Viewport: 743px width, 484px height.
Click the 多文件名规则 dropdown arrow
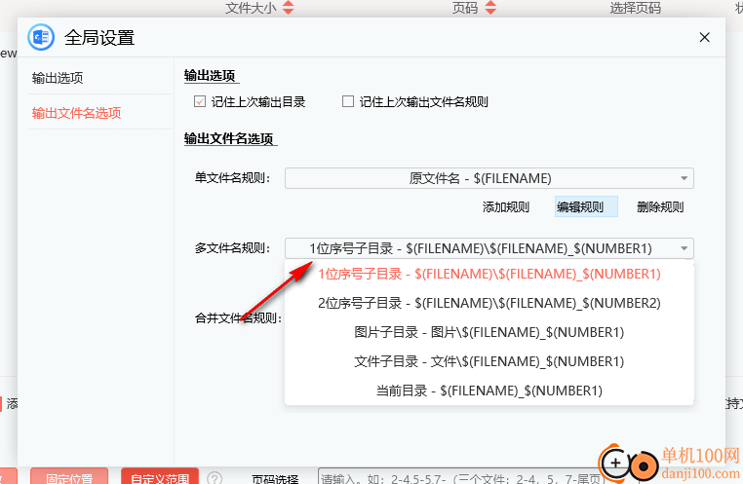[684, 248]
